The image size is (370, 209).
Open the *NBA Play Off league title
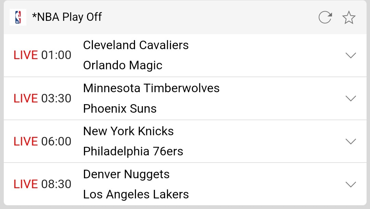(x=67, y=17)
